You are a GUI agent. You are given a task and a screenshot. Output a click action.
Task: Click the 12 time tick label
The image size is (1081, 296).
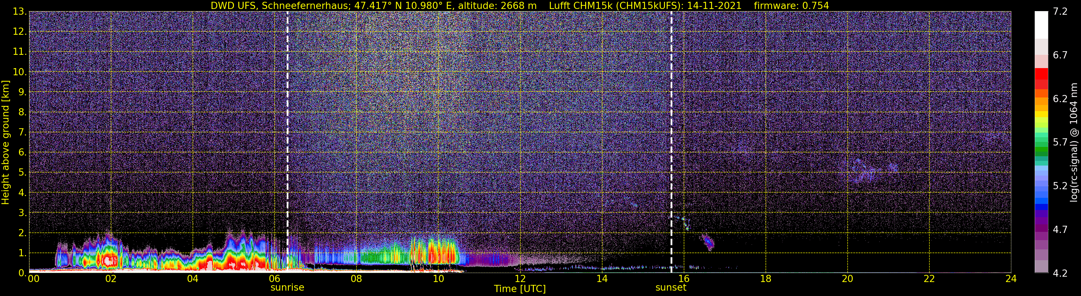pos(520,279)
